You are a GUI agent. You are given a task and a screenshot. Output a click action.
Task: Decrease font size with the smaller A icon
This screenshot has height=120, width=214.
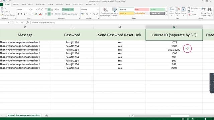[x=42, y=10]
